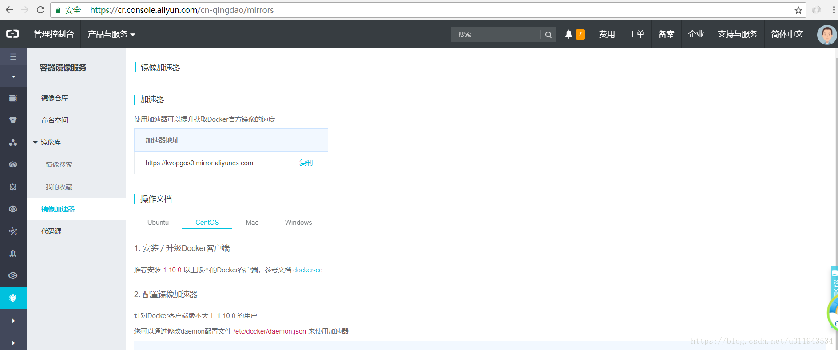This screenshot has width=838, height=350.
Task: Open the lower cloud eye icon in left rail
Action: pyautogui.click(x=13, y=275)
